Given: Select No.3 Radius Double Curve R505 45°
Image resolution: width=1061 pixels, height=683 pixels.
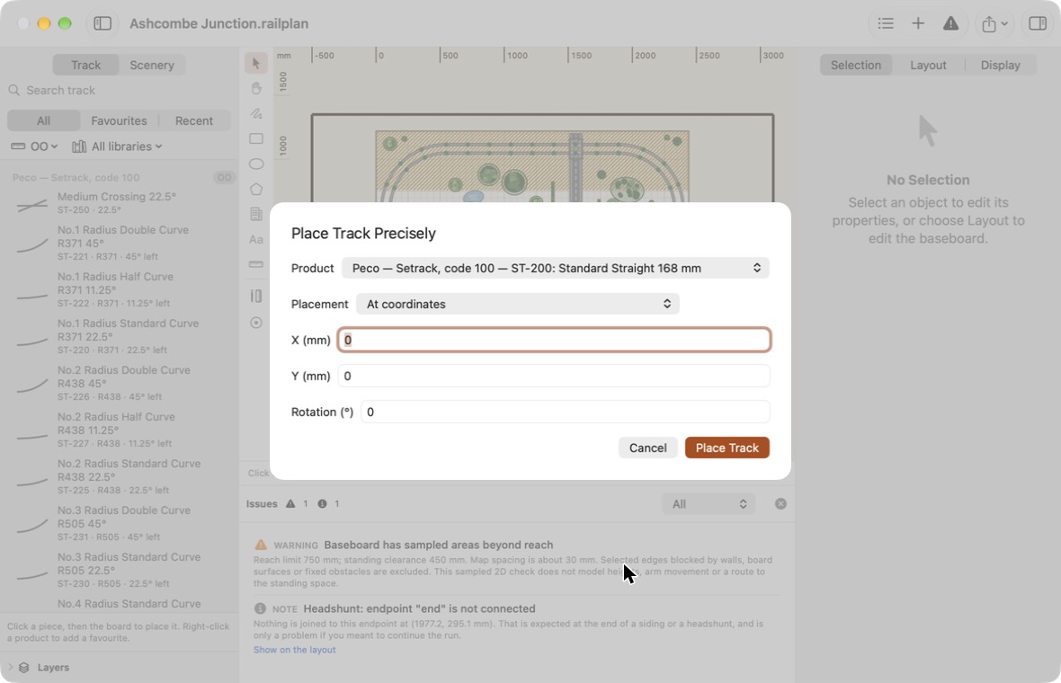Looking at the screenshot, I should coord(119,523).
